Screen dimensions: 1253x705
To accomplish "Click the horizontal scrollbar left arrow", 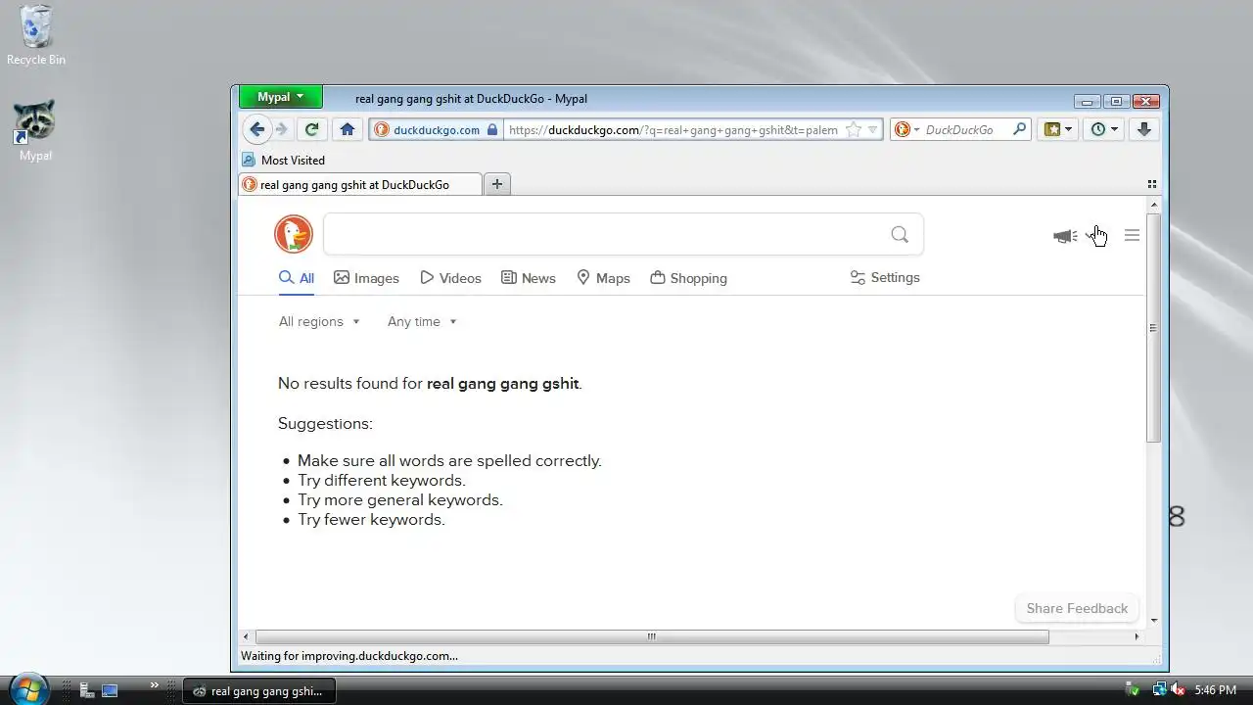I will pyautogui.click(x=246, y=636).
